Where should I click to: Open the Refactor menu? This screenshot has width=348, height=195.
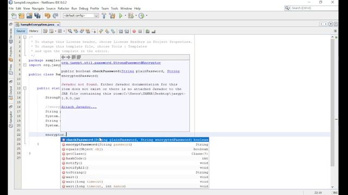[x=64, y=9]
